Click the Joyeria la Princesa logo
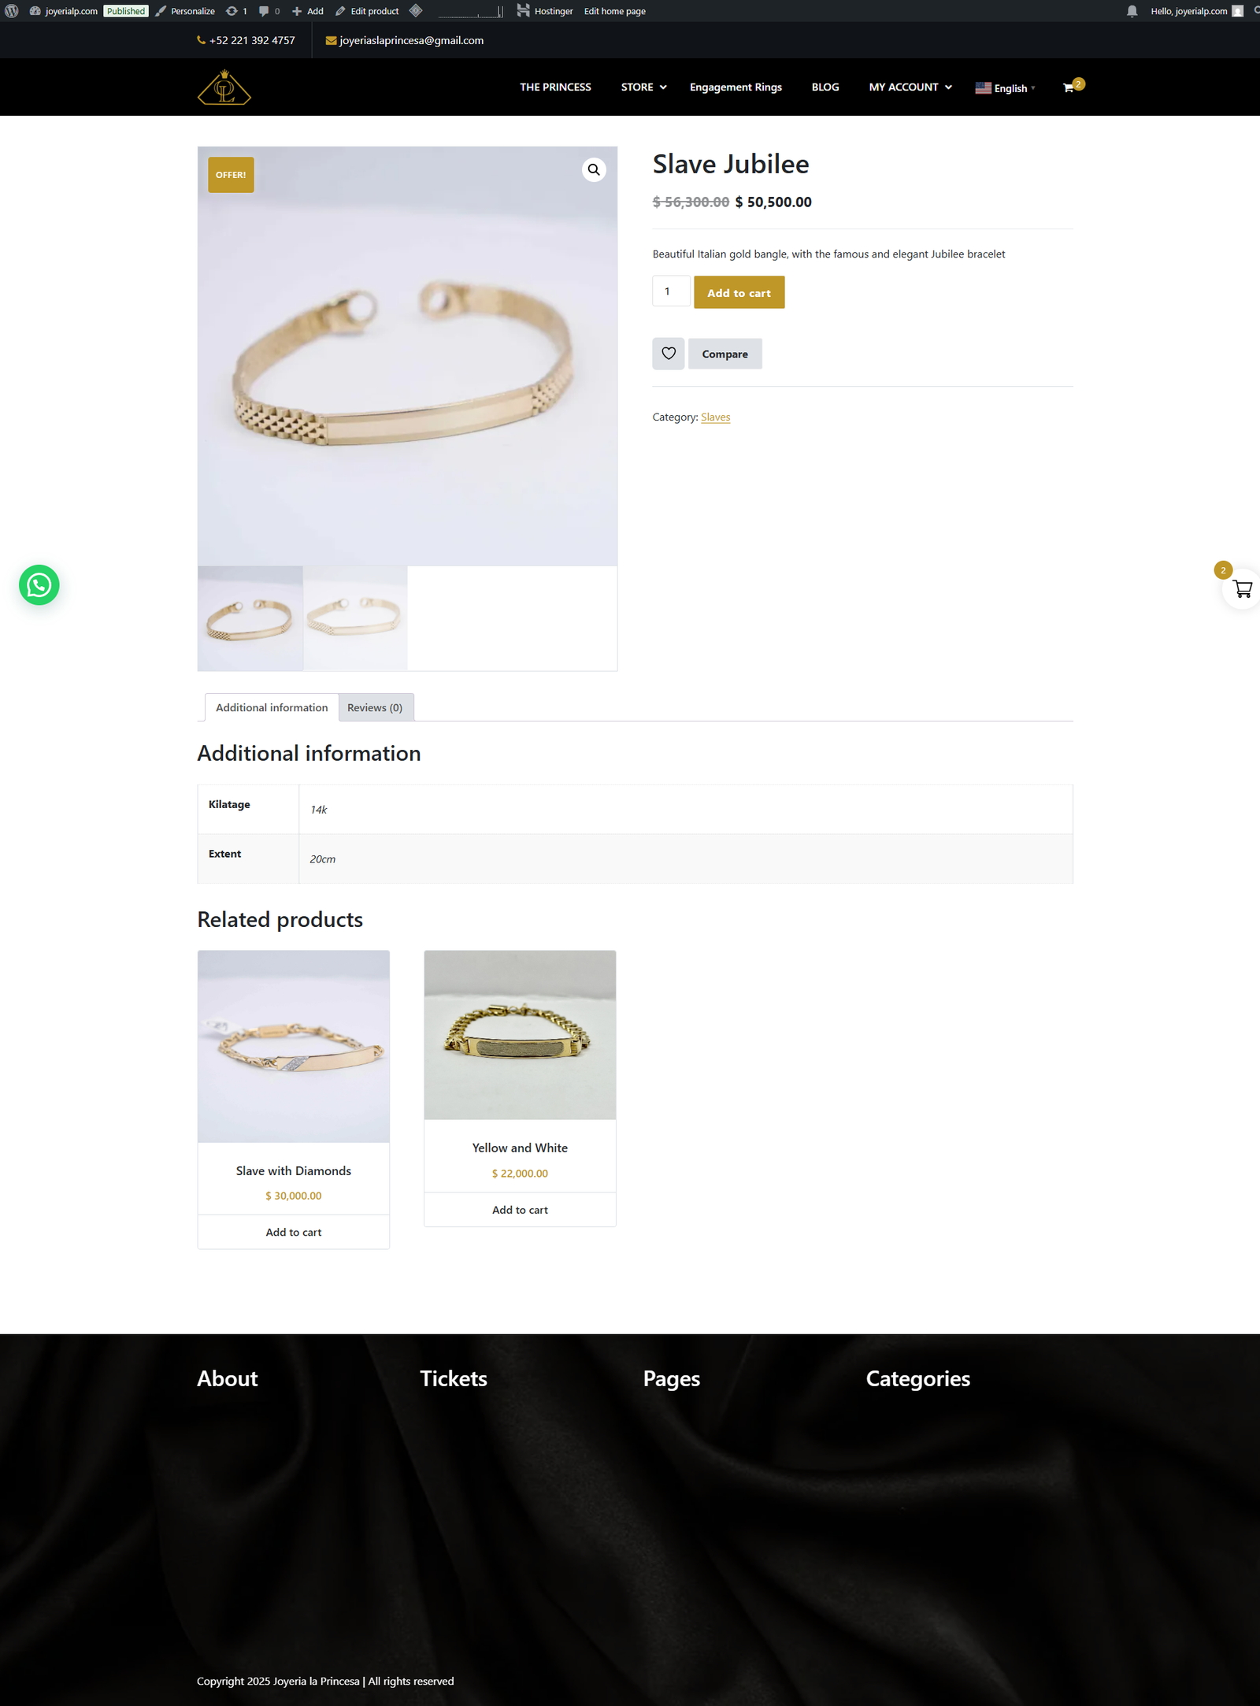1260x1706 pixels. pos(224,87)
